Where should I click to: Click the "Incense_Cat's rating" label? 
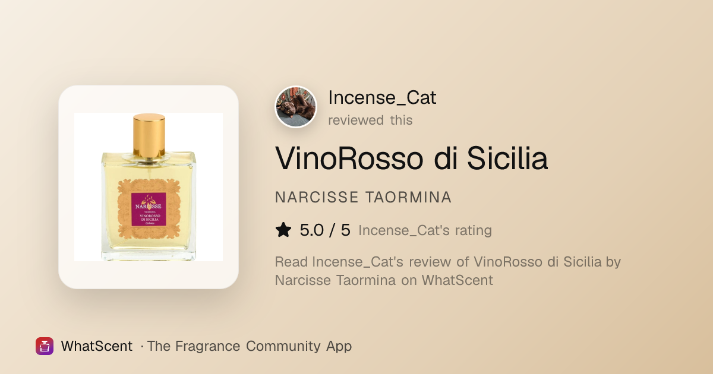(x=425, y=230)
